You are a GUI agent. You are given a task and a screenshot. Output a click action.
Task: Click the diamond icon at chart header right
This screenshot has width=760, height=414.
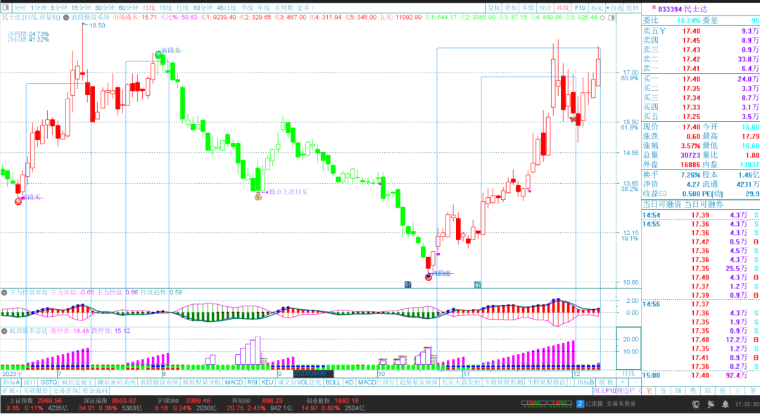point(602,18)
